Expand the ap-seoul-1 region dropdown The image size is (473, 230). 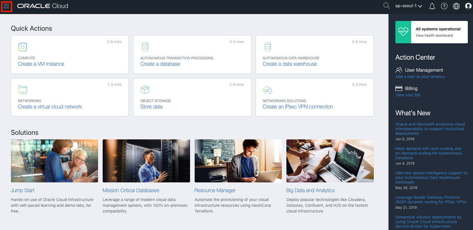tap(409, 6)
